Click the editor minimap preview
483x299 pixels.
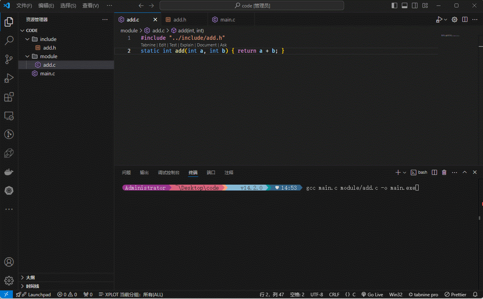(x=450, y=36)
